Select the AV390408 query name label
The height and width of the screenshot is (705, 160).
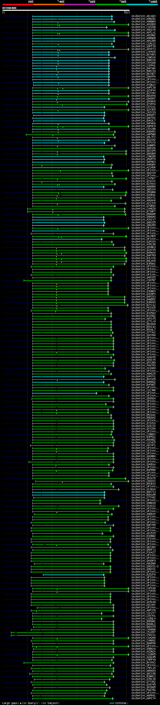[x=9, y=8]
